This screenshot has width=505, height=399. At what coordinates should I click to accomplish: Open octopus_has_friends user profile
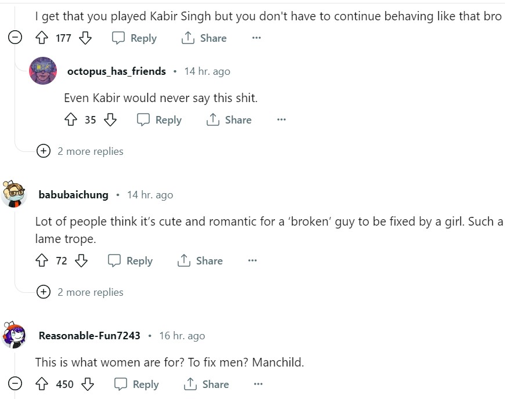pos(117,71)
